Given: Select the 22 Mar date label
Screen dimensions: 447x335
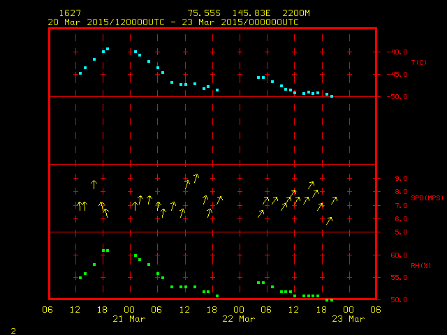Looking at the screenshot, I should pos(239,319).
